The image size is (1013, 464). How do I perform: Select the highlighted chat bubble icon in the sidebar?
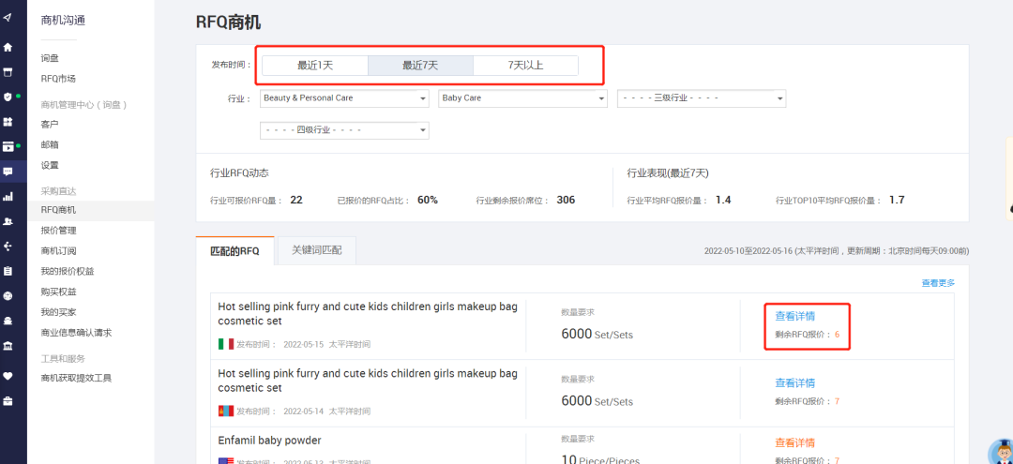(x=8, y=172)
